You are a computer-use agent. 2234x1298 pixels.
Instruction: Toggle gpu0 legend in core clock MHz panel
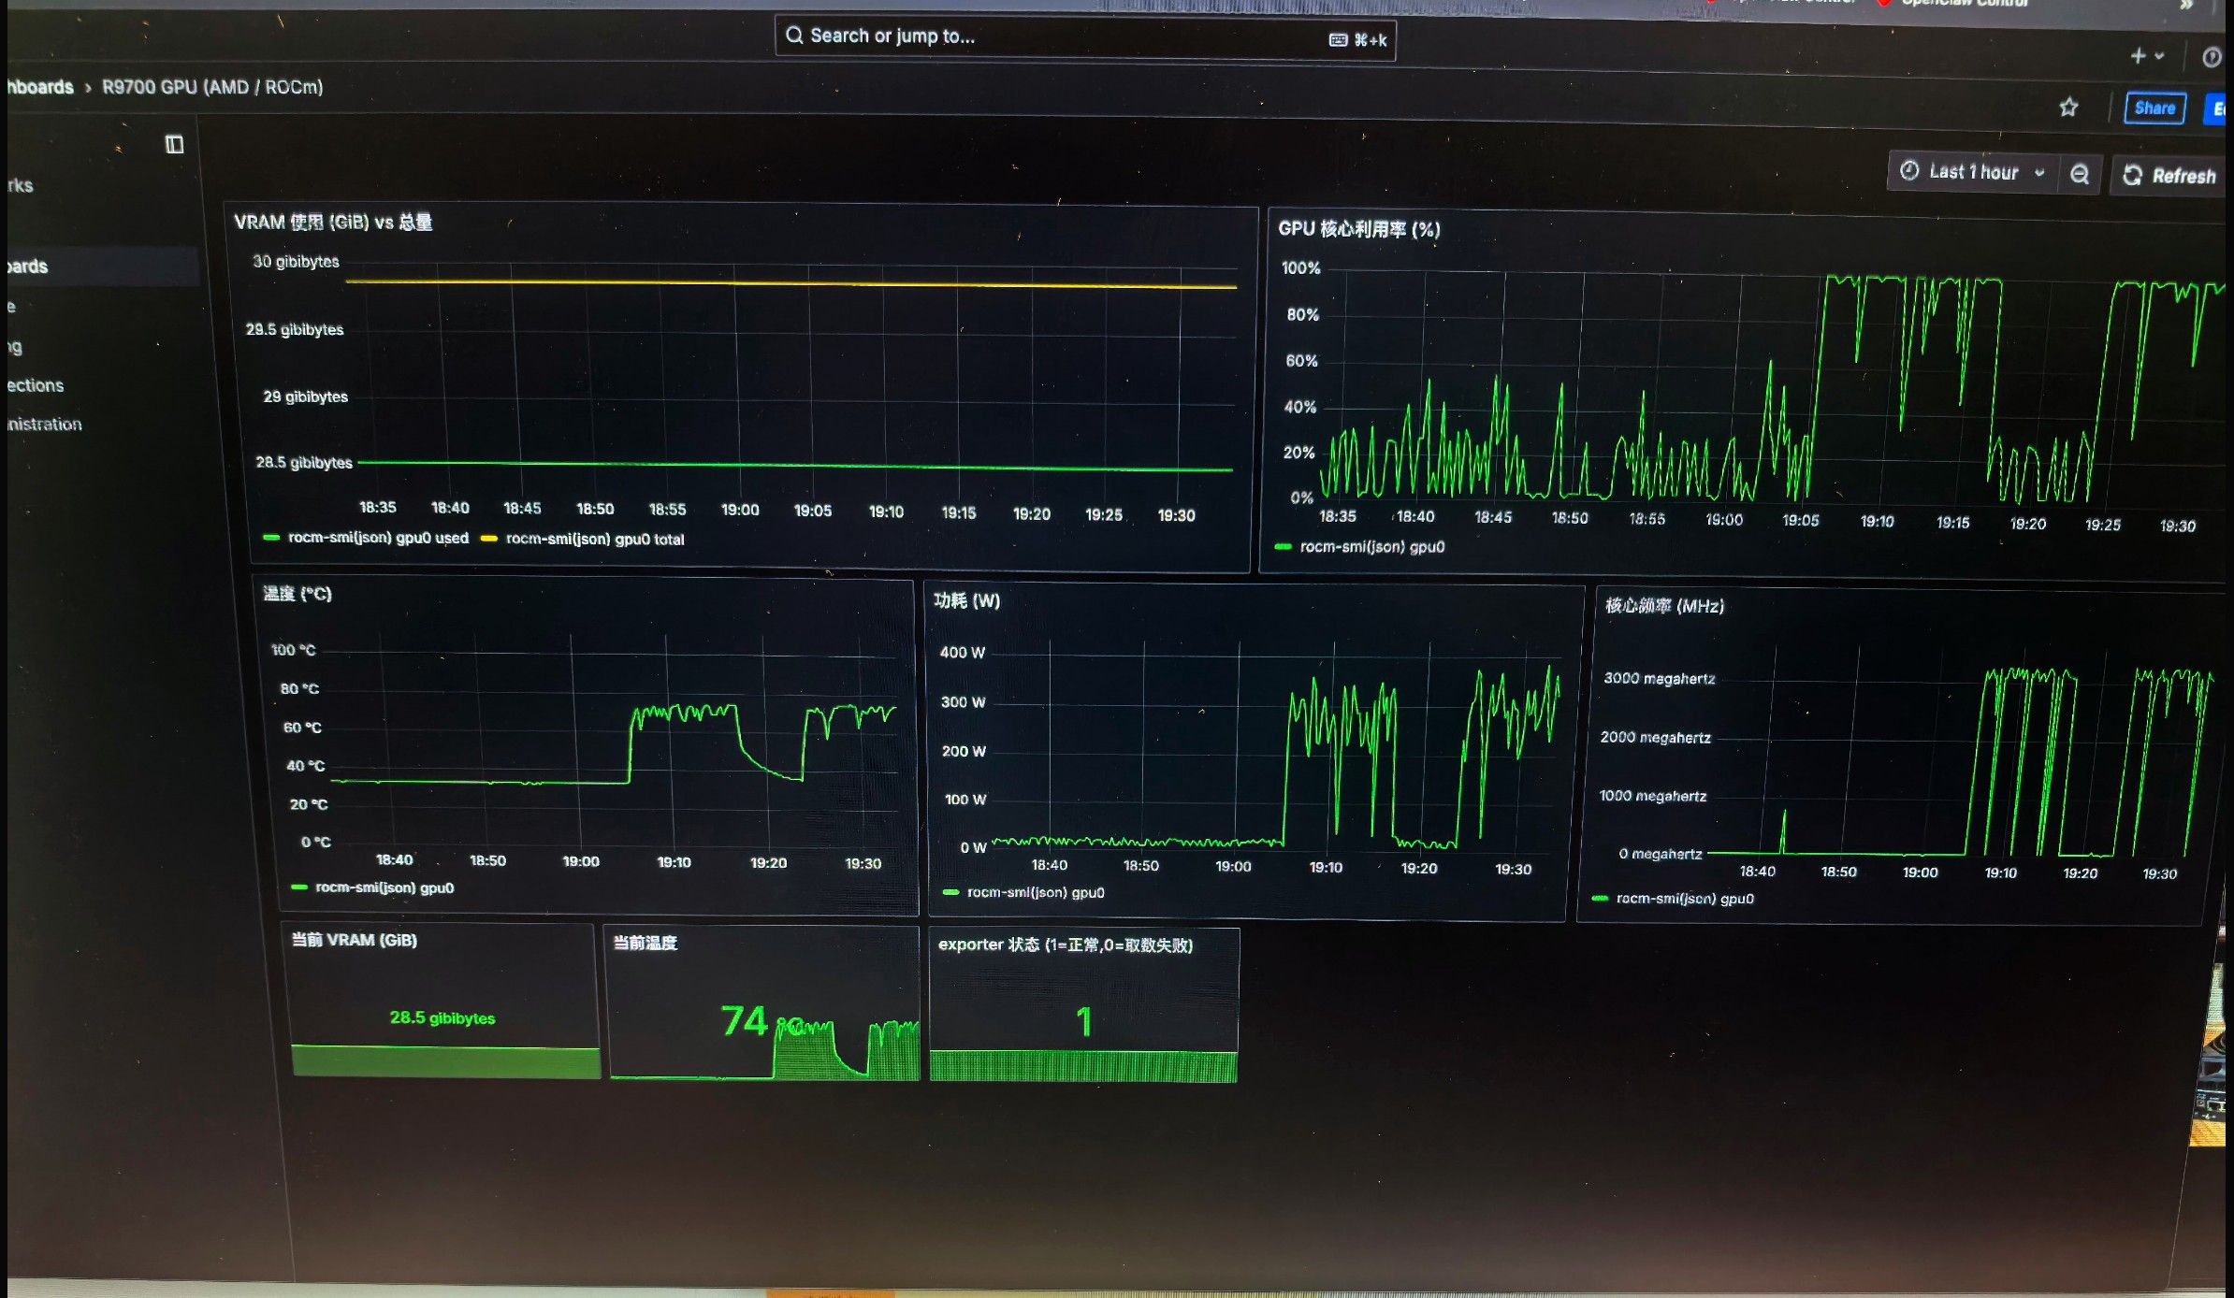pos(1685,899)
